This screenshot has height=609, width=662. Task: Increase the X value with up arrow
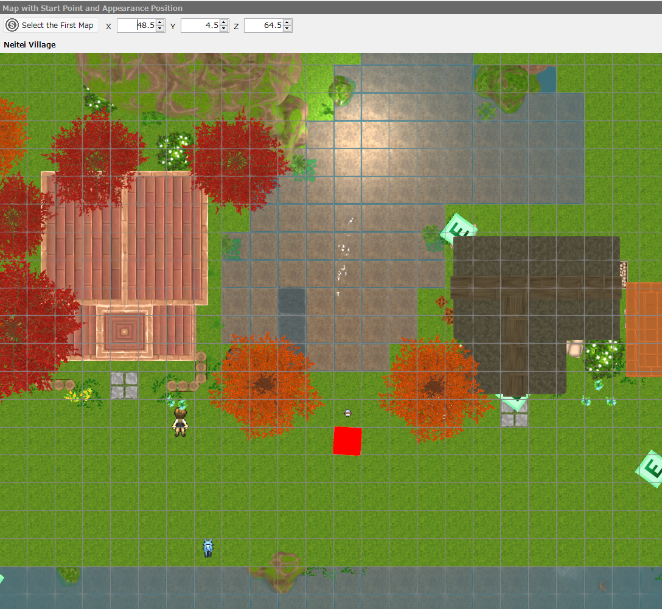160,23
